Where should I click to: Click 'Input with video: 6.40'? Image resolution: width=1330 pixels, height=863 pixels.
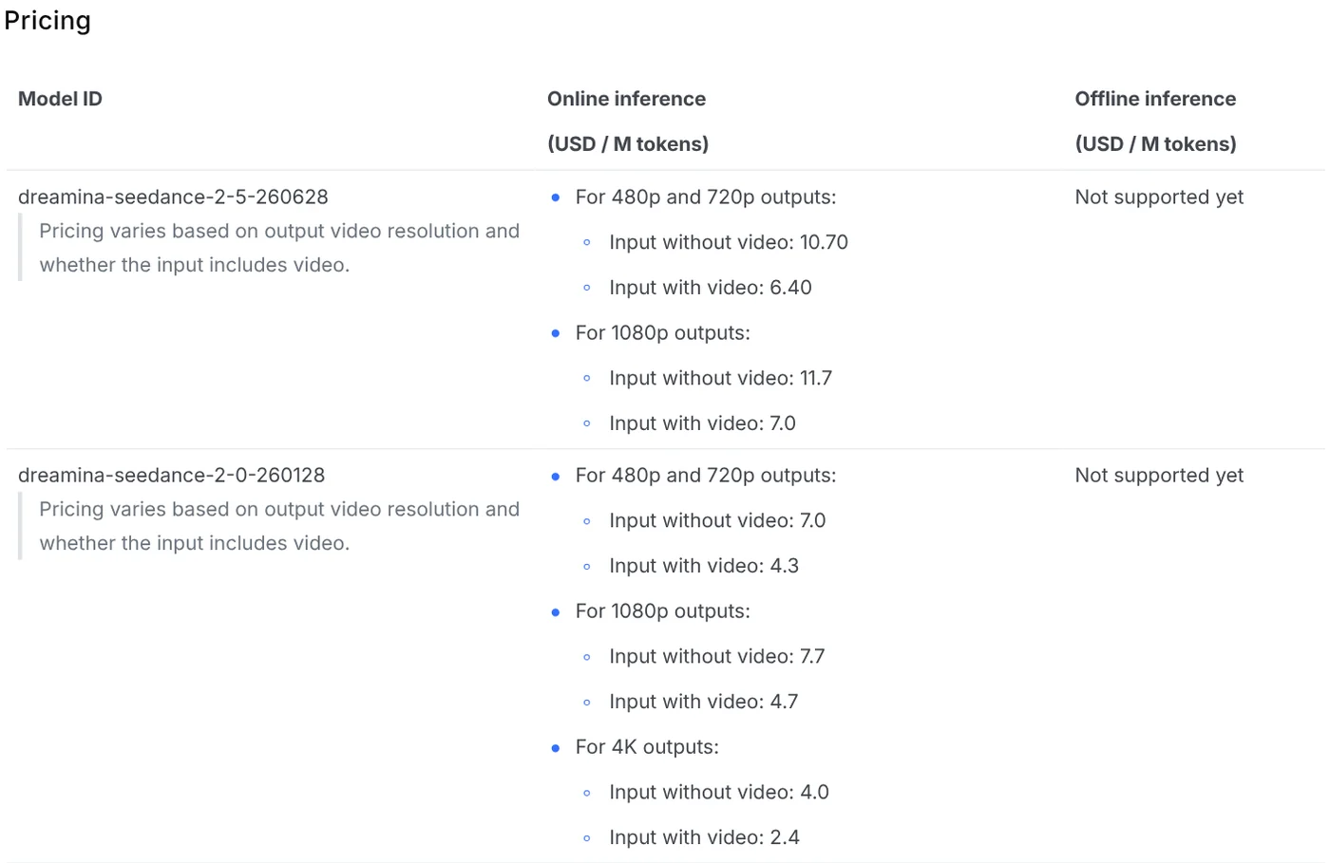point(711,288)
